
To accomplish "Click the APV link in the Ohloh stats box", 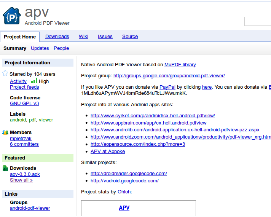I will [124, 208].
